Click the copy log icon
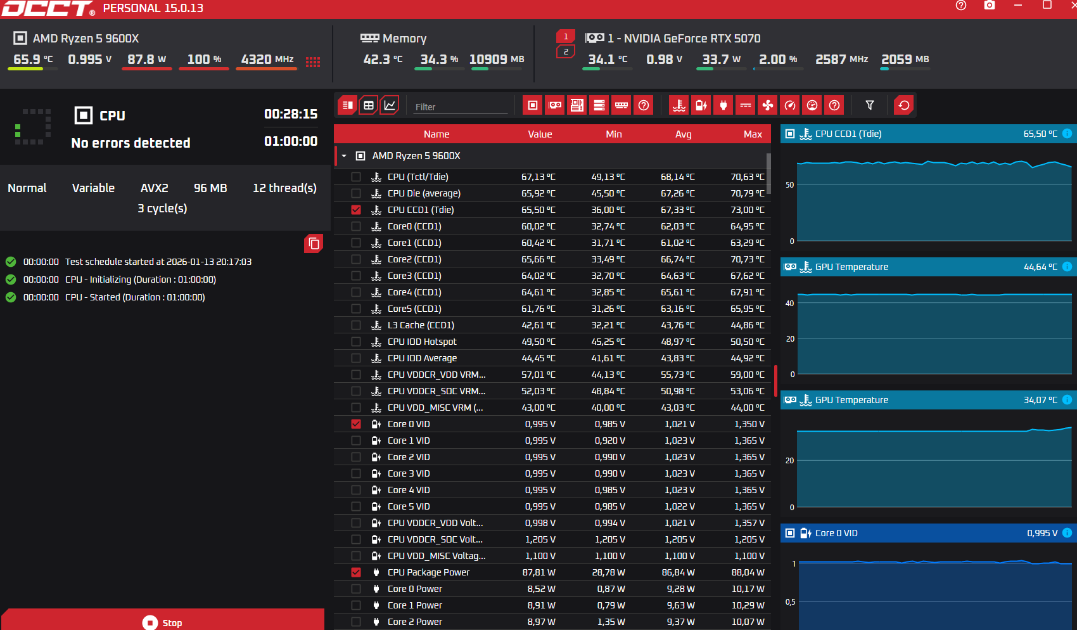Image resolution: width=1077 pixels, height=630 pixels. coord(314,243)
